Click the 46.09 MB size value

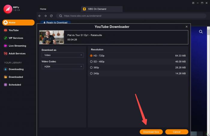[x=180, y=62]
